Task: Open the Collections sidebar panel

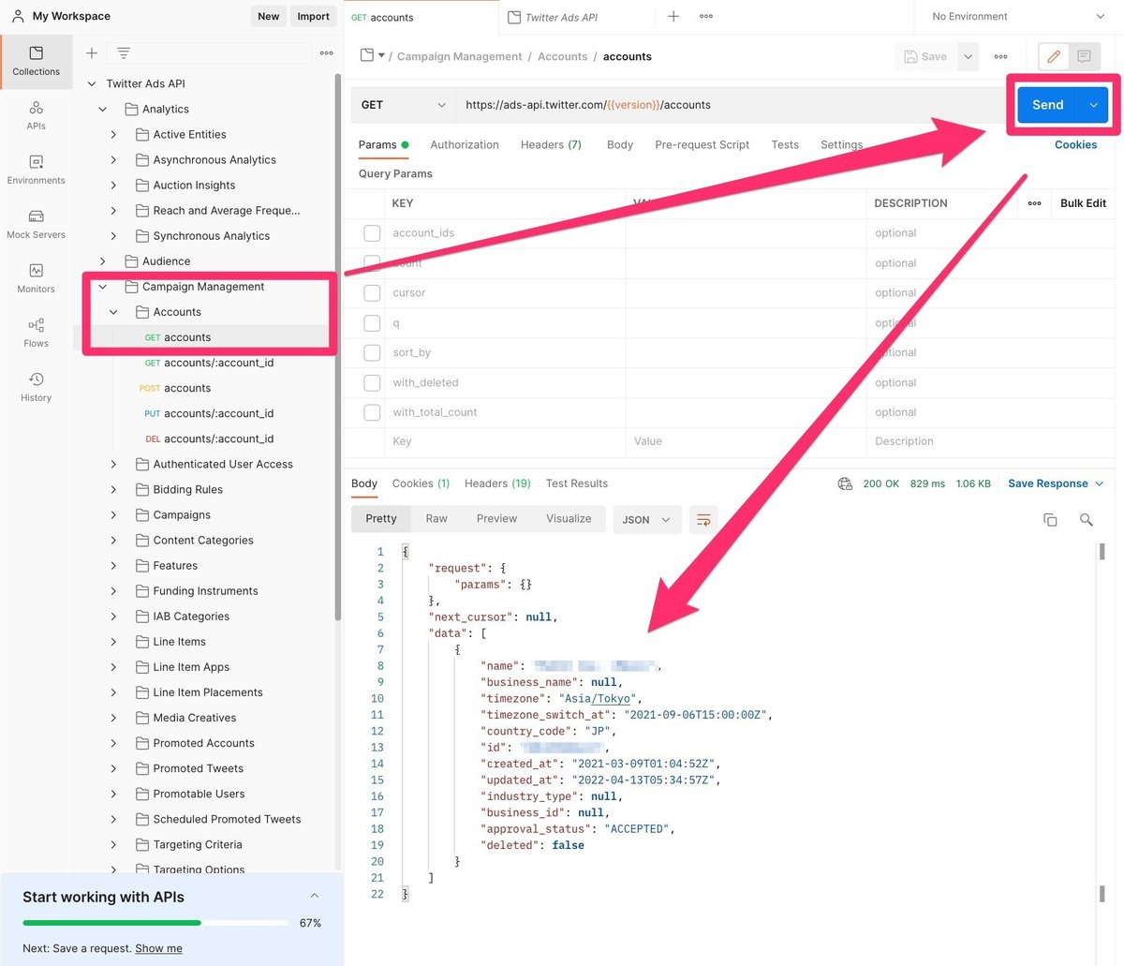Action: (x=36, y=62)
